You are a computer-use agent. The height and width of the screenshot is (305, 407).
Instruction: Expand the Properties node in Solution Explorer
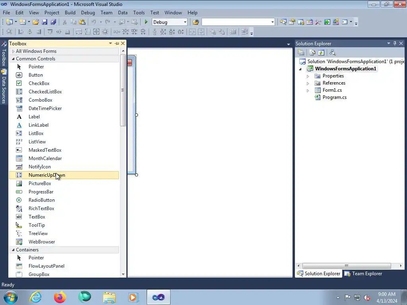tap(308, 76)
